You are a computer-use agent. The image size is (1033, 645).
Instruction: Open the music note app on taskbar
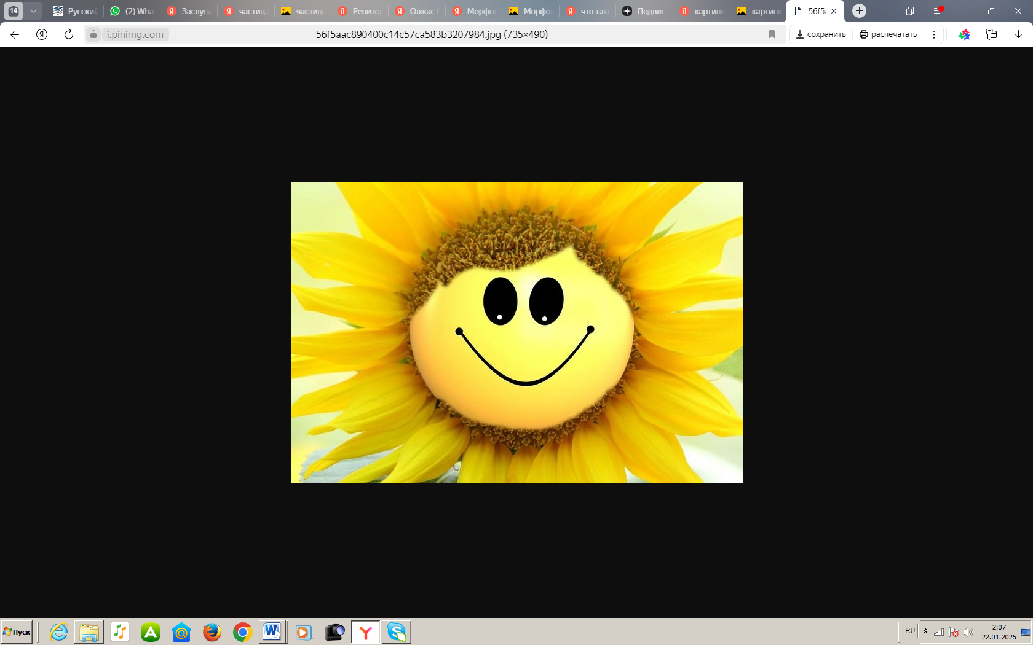(x=120, y=632)
